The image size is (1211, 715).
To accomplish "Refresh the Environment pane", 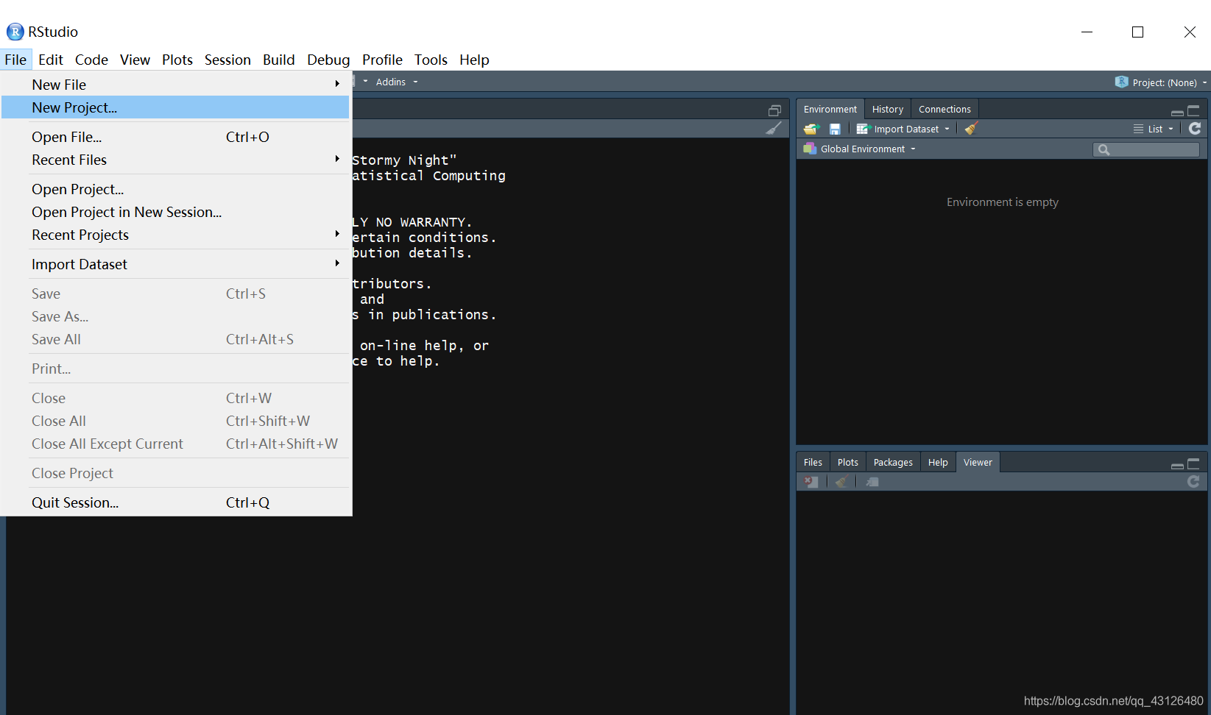I will [1195, 128].
